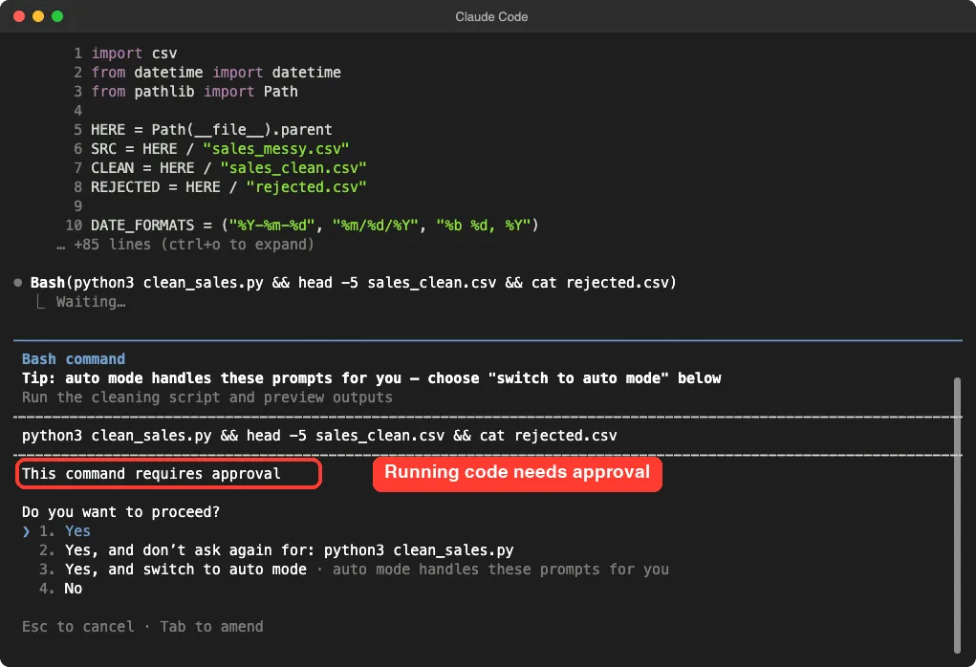Choose Yes and don't ask again for clean_sales.py
Viewport: 976px width, 667px height.
click(x=276, y=550)
